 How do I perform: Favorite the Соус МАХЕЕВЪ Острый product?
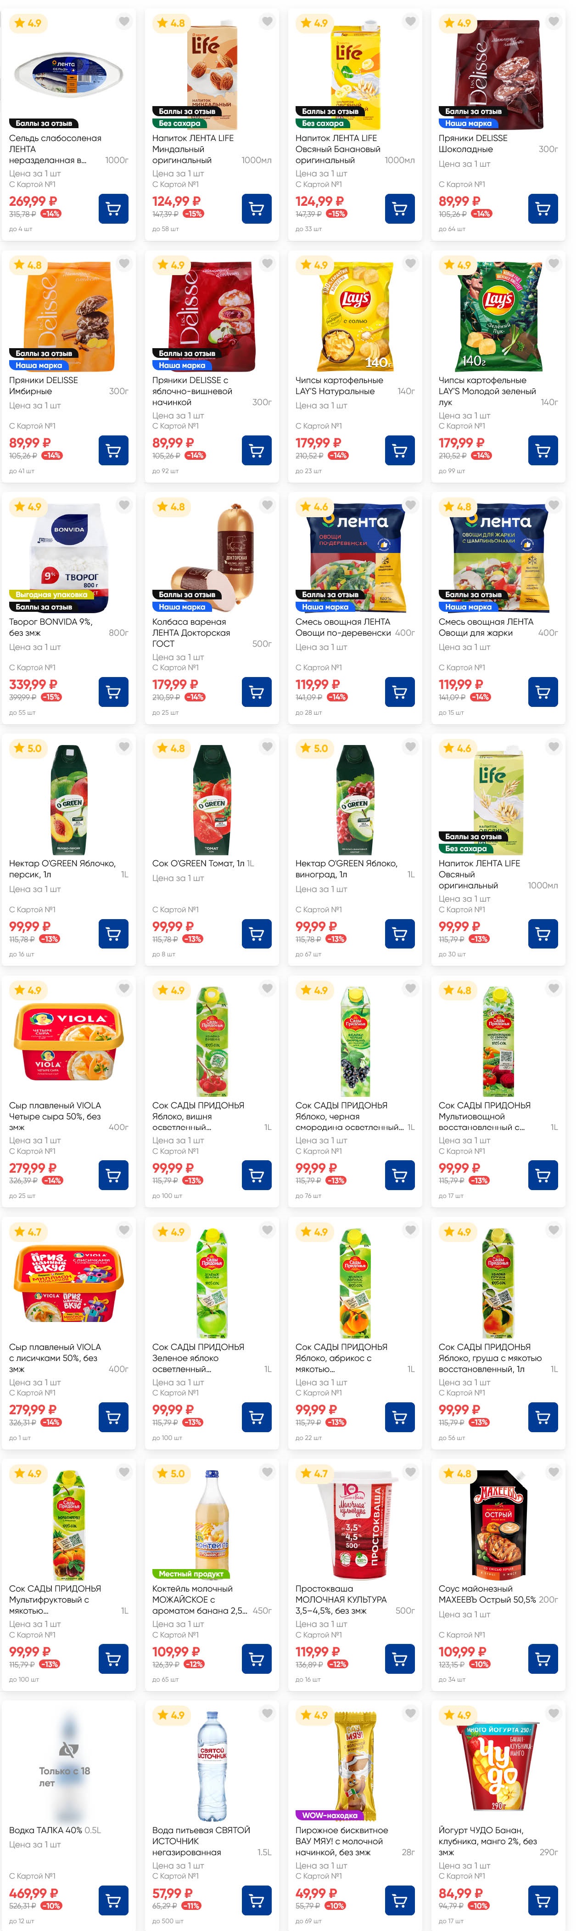pyautogui.click(x=554, y=1472)
